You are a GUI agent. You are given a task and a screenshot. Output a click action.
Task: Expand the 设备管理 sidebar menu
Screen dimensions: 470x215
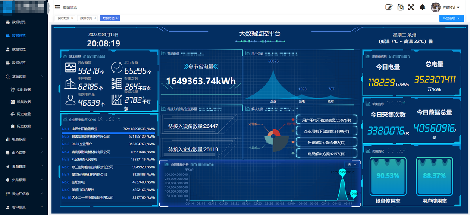click(24, 166)
